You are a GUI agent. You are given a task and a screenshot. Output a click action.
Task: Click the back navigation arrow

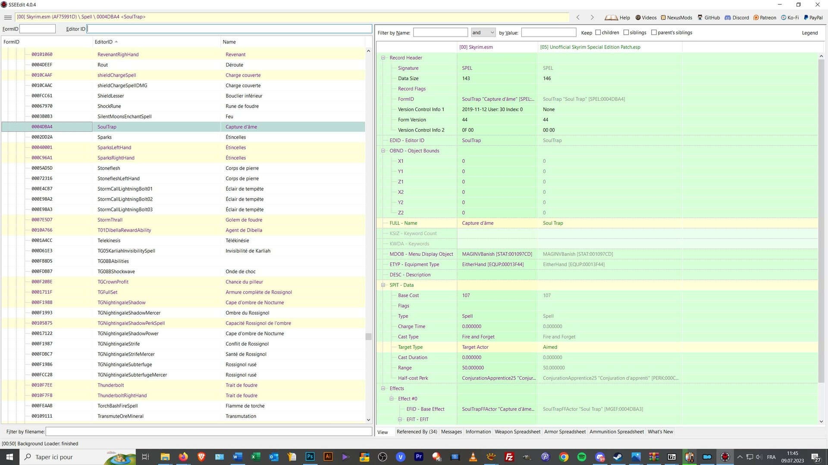pos(578,17)
